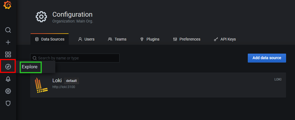295x120 pixels.
Task: Switch to the Plugins tab
Action: coord(150,39)
